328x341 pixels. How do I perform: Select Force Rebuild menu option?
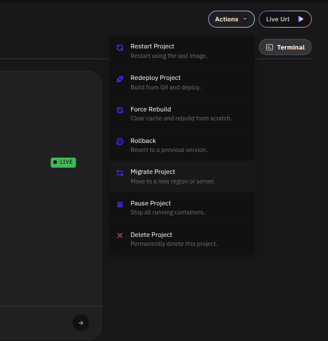(x=182, y=114)
